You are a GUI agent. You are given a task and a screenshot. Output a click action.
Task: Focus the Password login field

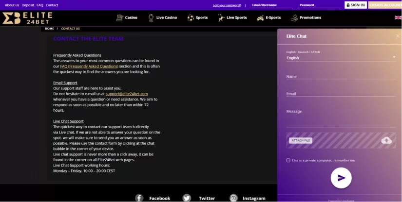[318, 5]
